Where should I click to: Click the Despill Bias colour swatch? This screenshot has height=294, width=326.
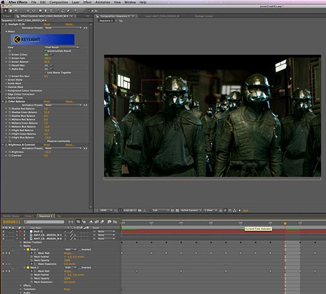click(x=46, y=65)
